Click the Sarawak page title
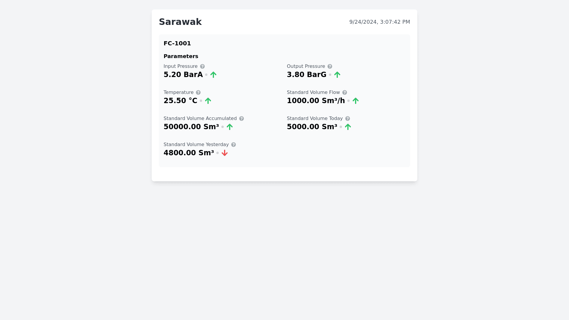Viewport: 569px width, 320px height. [180, 22]
